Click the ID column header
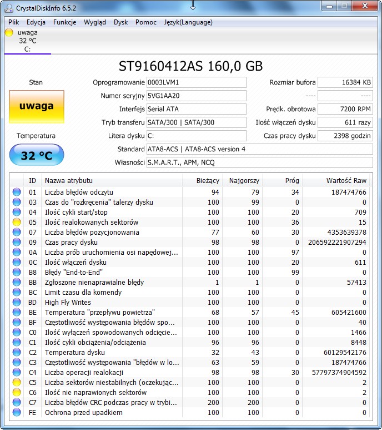This screenshot has height=430, width=382. (32, 180)
